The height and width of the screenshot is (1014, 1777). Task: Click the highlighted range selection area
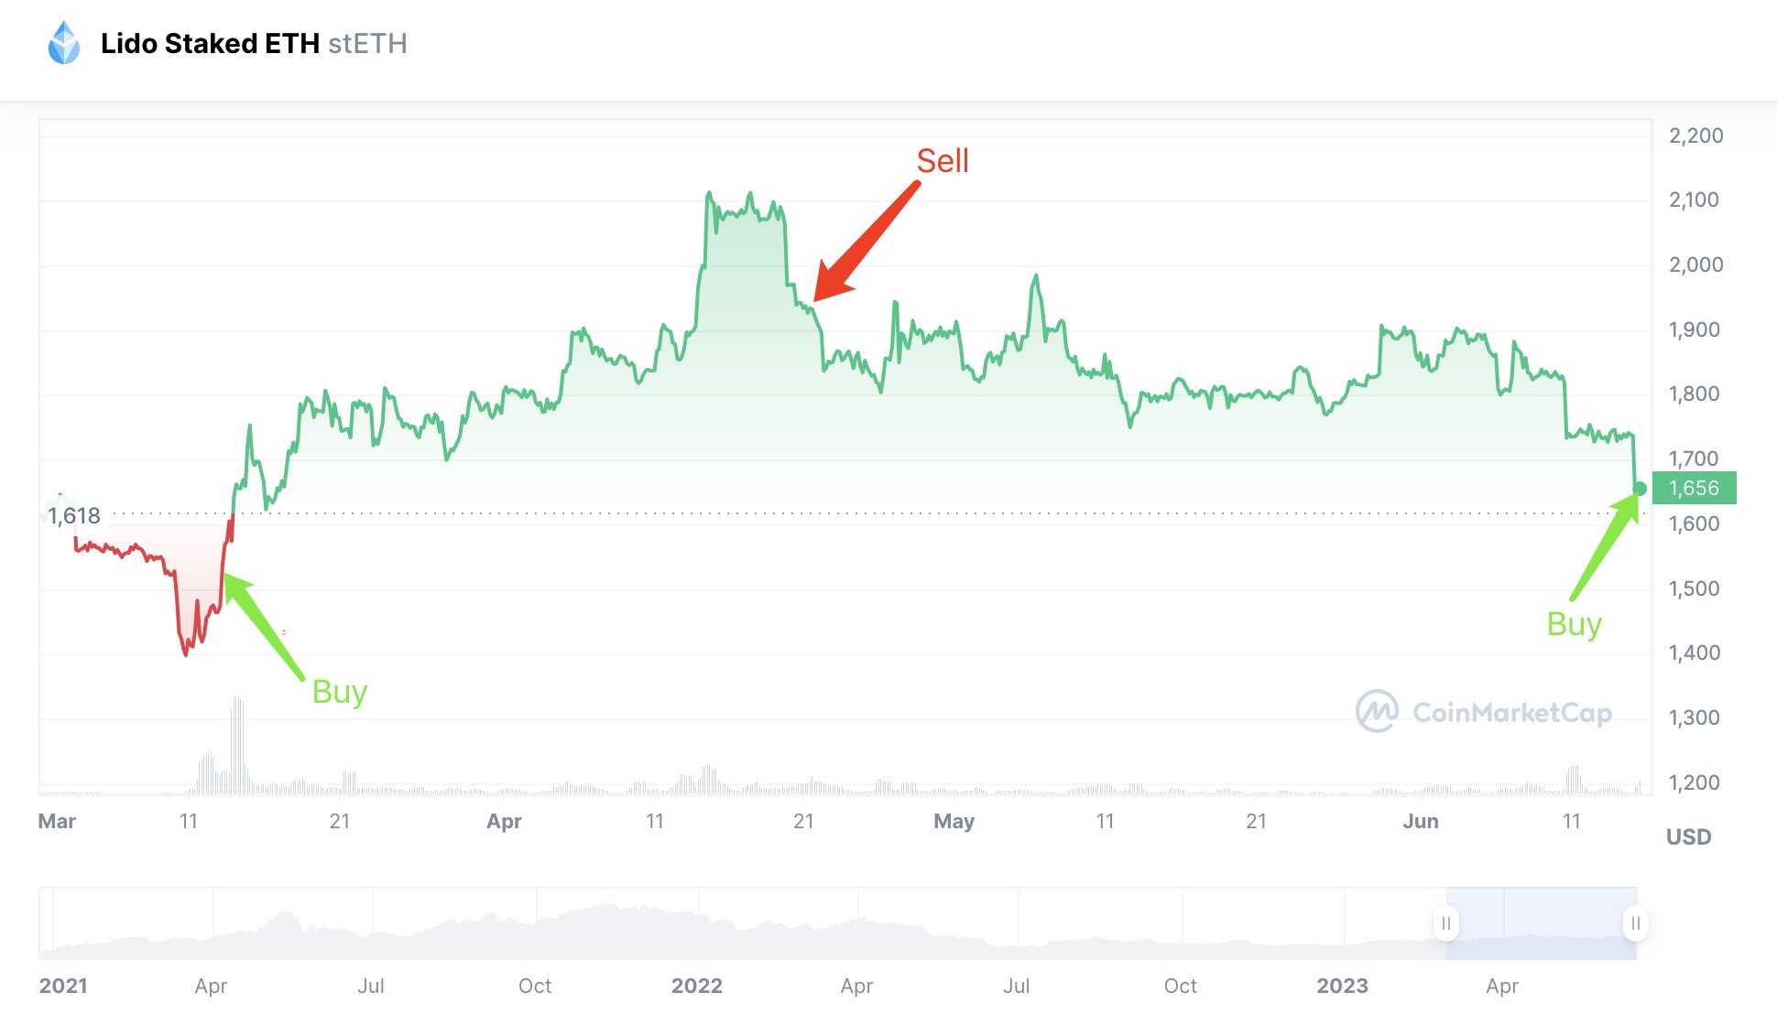point(1541,923)
